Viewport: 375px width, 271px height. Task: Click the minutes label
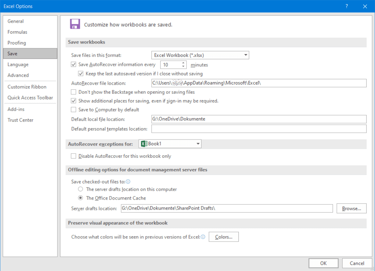tap(199, 65)
